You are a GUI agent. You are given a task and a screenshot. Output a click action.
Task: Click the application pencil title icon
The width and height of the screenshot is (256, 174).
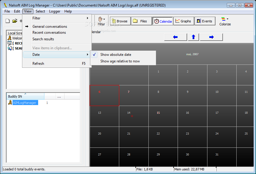[6, 5]
